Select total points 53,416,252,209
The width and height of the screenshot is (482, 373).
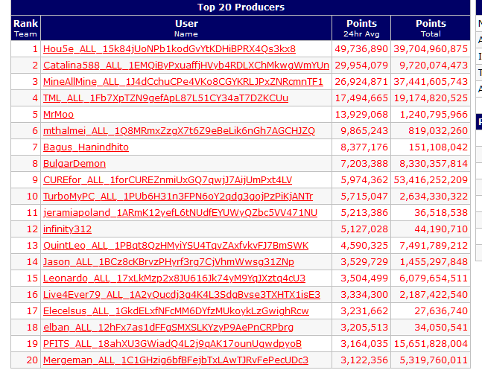click(x=431, y=179)
